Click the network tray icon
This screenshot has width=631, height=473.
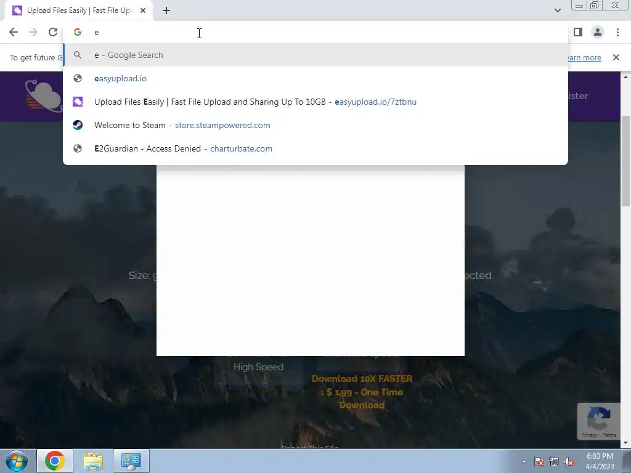(554, 461)
